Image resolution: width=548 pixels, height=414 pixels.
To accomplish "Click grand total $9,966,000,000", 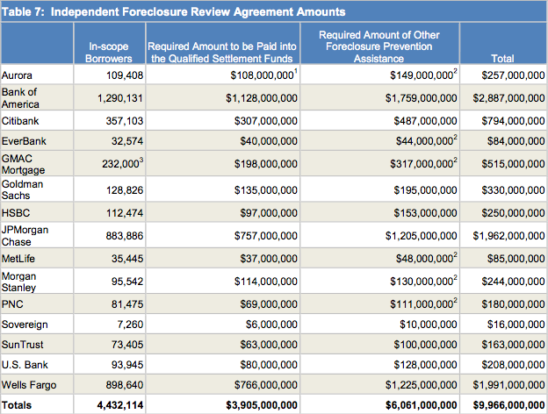I will (508, 405).
